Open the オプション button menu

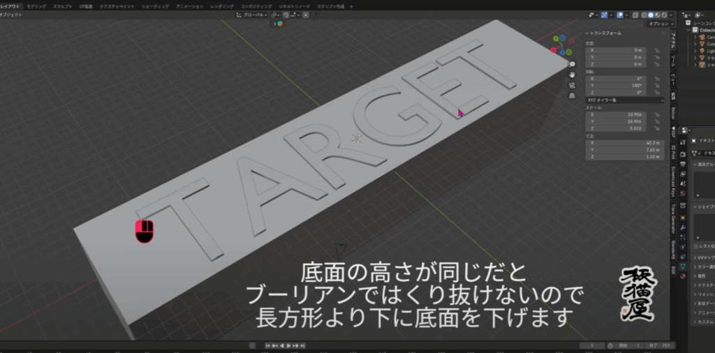[x=658, y=24]
